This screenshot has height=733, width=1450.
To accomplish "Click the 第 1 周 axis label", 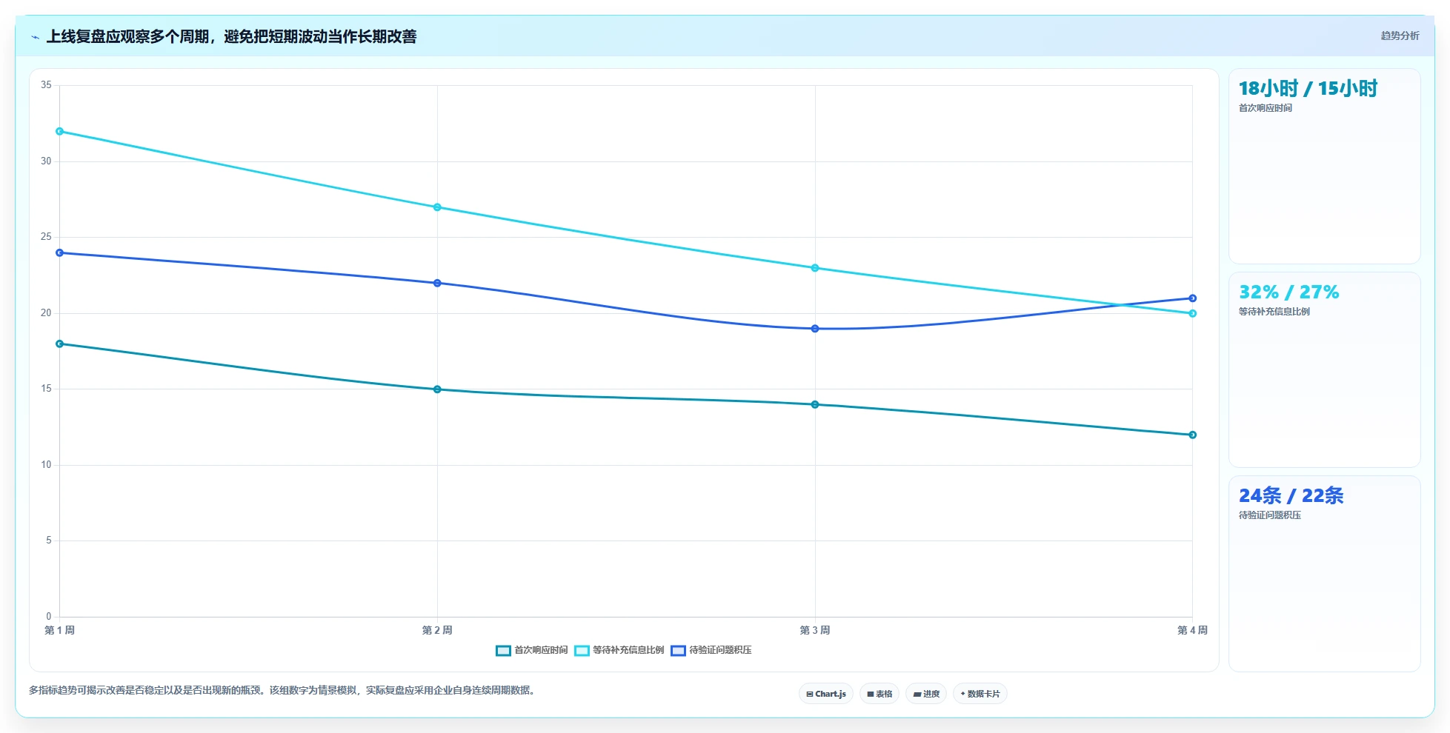I will tap(60, 631).
